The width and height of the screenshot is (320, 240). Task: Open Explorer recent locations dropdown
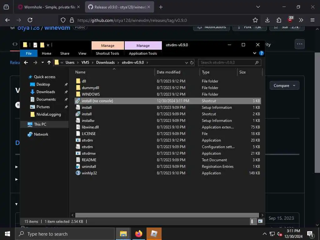42,62
